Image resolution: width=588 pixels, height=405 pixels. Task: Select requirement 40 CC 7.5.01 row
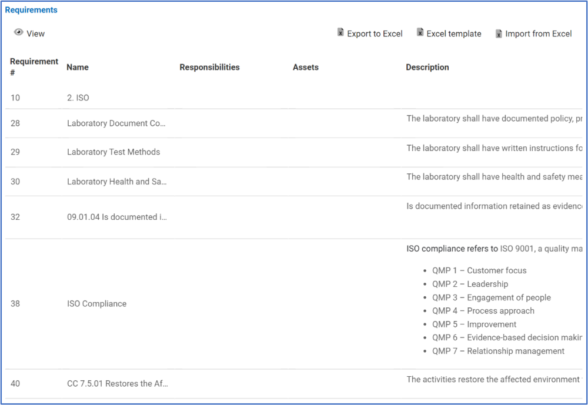click(x=117, y=383)
